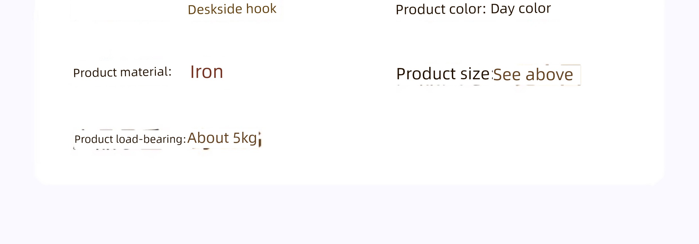Select the Product size label

point(443,74)
